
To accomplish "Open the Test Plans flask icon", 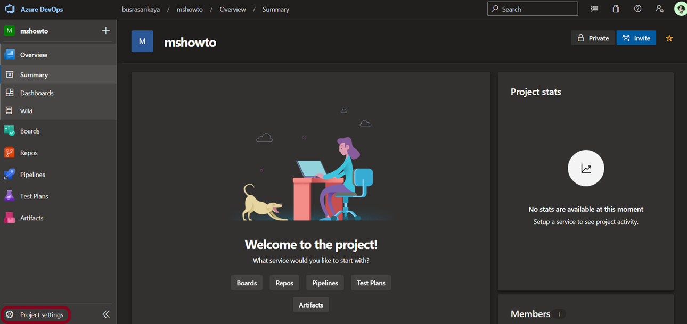I will click(10, 196).
